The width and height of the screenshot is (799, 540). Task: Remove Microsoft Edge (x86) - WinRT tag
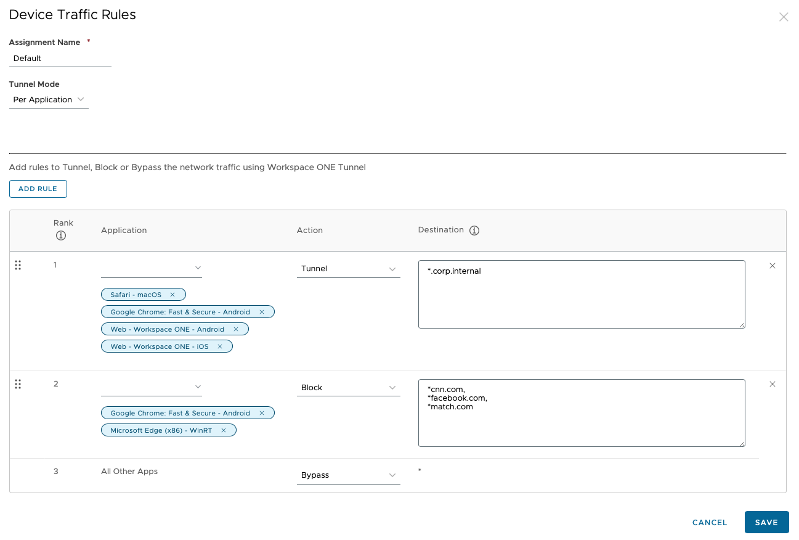[224, 430]
